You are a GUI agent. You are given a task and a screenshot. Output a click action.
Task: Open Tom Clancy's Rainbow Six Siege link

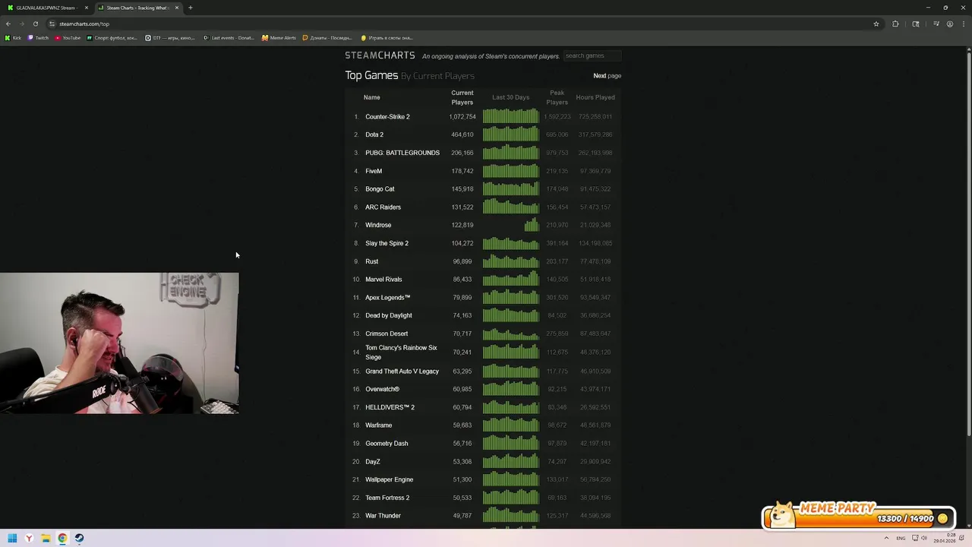click(401, 353)
